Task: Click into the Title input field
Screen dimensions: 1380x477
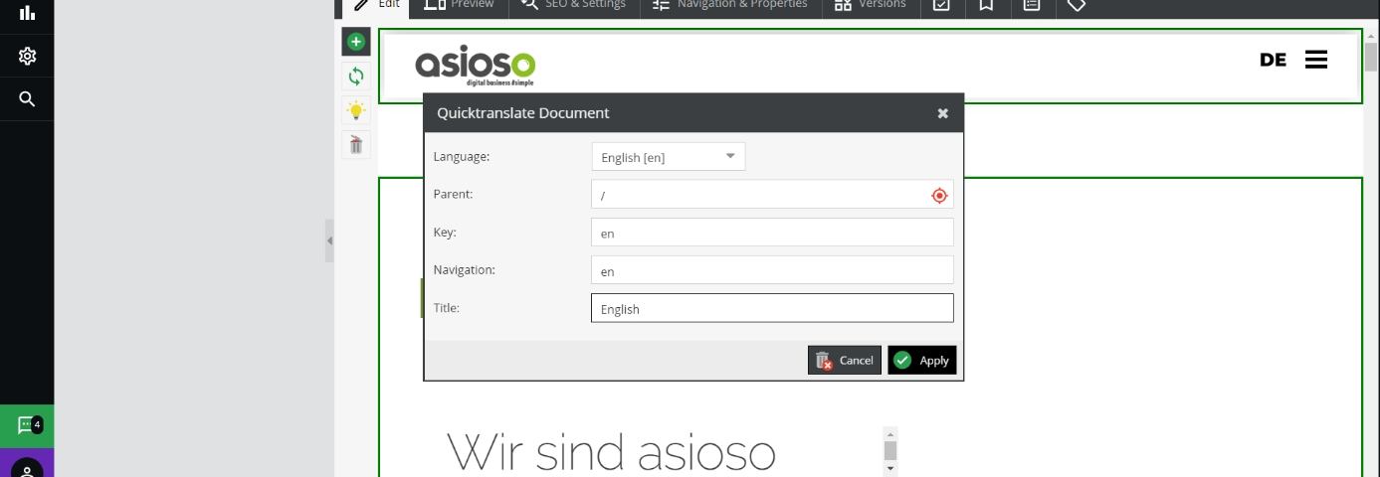Action: [x=771, y=309]
